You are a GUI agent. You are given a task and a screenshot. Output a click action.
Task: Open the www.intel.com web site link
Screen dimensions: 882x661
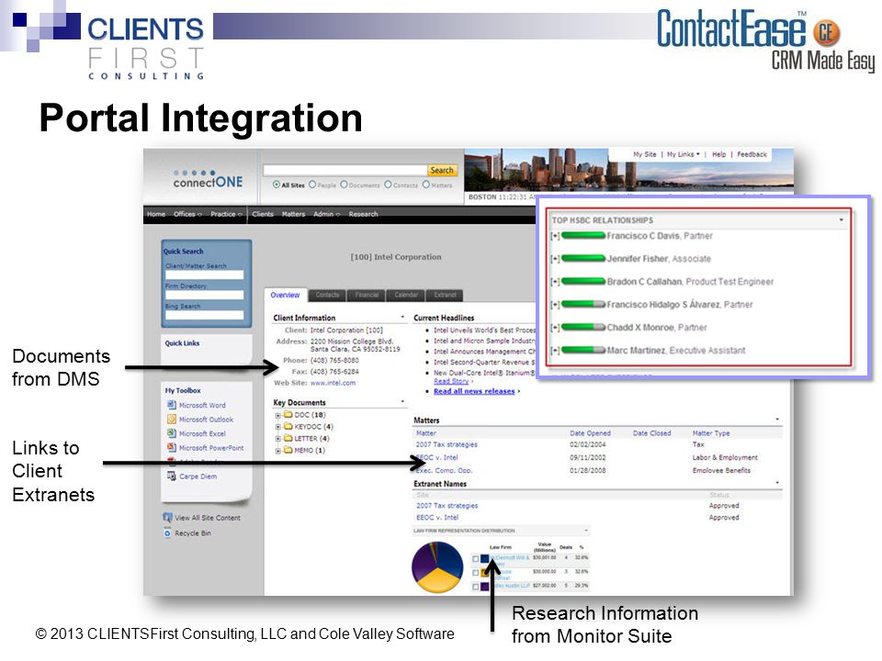333,383
